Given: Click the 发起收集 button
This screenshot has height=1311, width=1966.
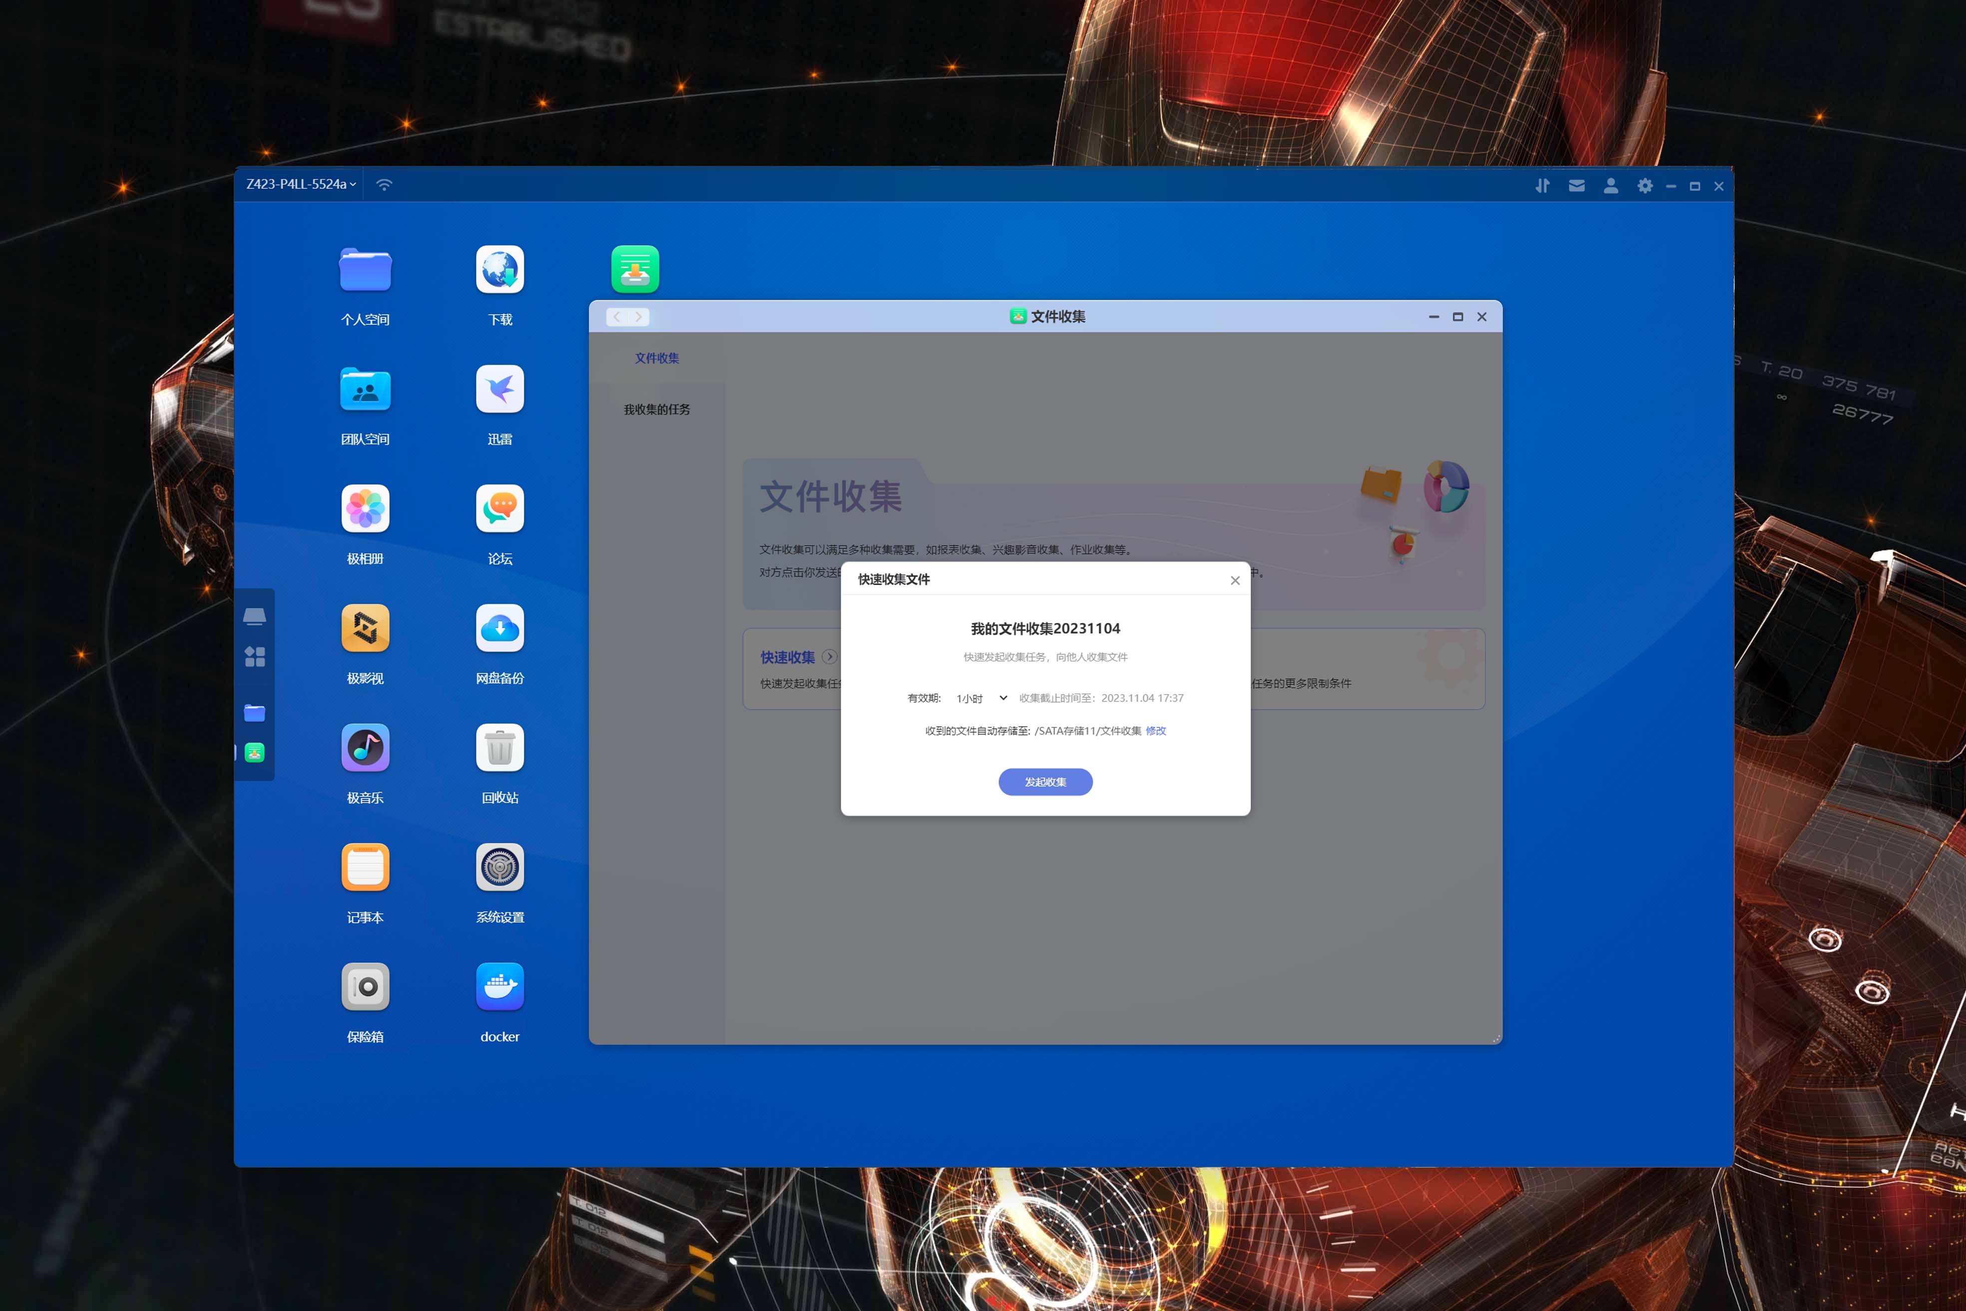Looking at the screenshot, I should tap(1046, 782).
